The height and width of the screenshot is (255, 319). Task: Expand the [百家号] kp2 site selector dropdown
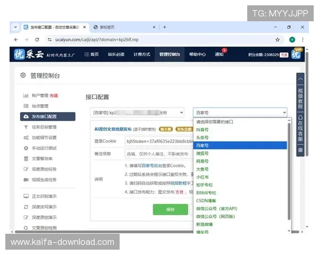[137, 113]
